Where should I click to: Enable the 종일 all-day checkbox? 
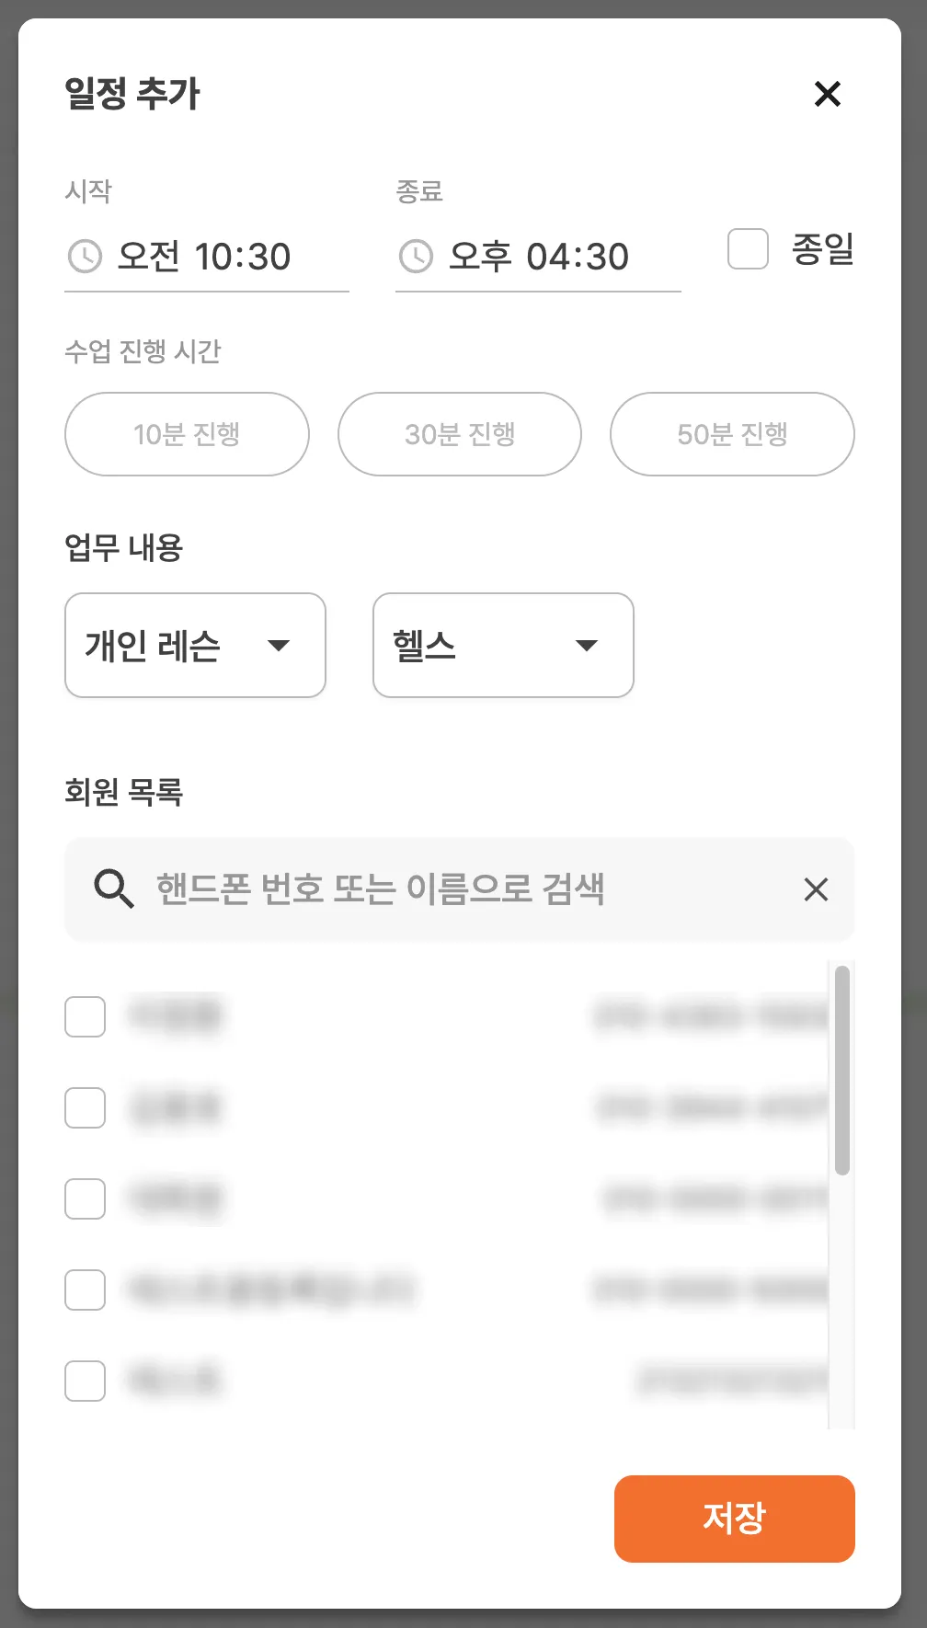tap(748, 249)
